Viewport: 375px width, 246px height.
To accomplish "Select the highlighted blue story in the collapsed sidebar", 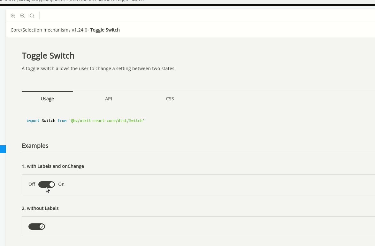I will [x=3, y=149].
